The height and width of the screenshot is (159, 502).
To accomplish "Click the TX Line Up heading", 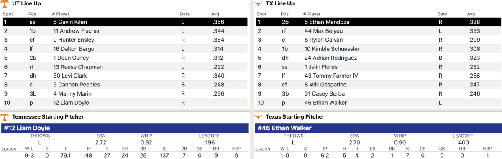I will click(280, 4).
